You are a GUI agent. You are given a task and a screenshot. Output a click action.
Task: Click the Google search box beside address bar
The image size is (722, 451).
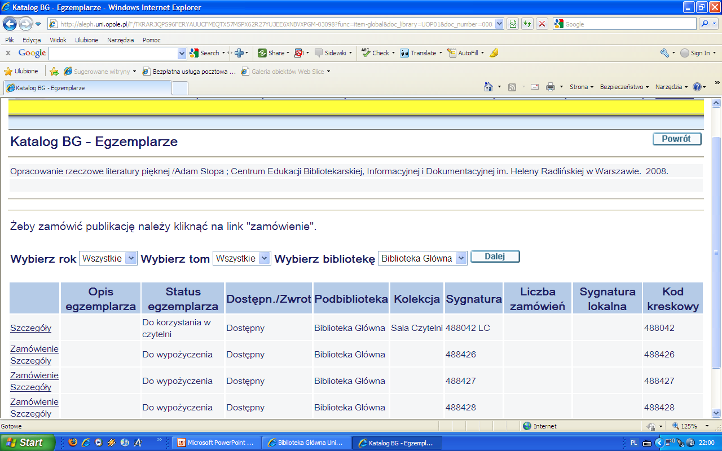pyautogui.click(x=625, y=24)
